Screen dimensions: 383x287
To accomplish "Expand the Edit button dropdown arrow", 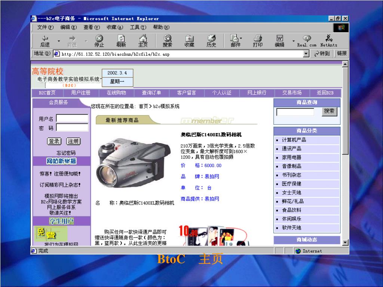I will click(293, 41).
